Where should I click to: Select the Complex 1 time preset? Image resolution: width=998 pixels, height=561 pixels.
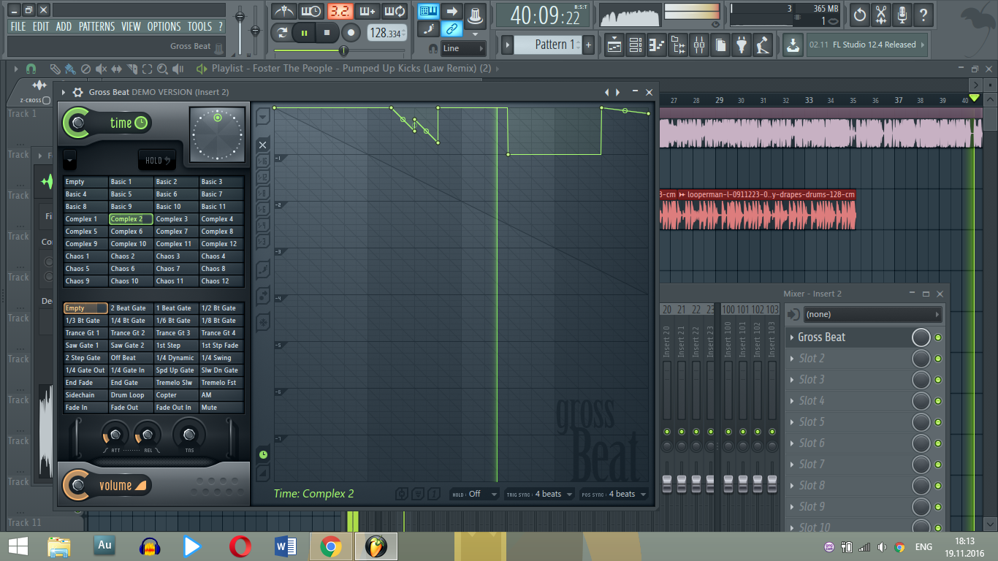(x=85, y=219)
